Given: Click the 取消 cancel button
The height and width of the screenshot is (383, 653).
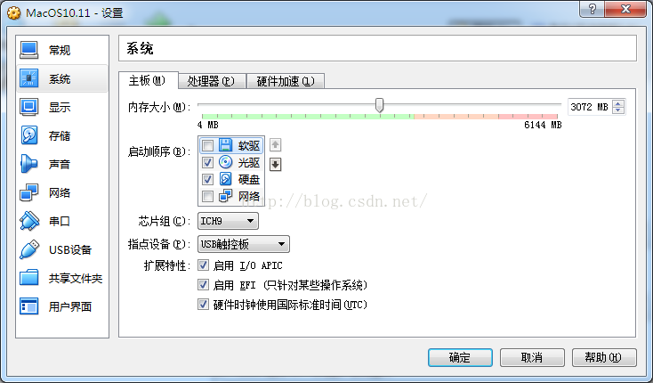Looking at the screenshot, I should point(532,357).
